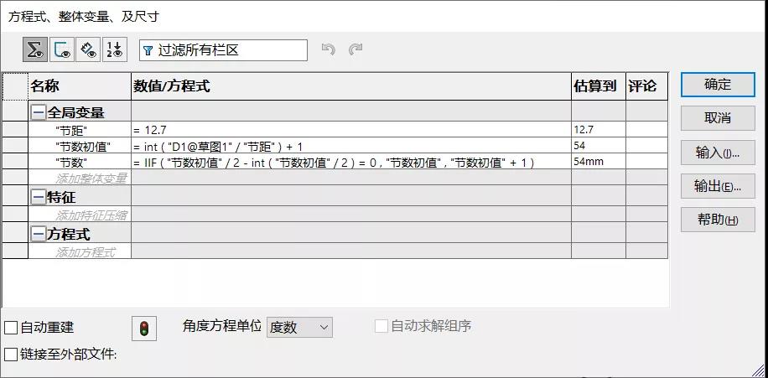This screenshot has width=768, height=378.
Task: Click the 添加整体变量 placeholder cell
Action: pos(80,178)
